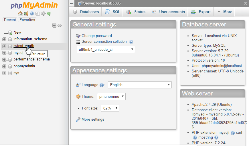Click 'User: phpmyadmin@localhost' text

[x=217, y=66]
